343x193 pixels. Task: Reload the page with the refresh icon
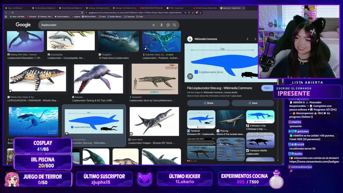[13, 13]
